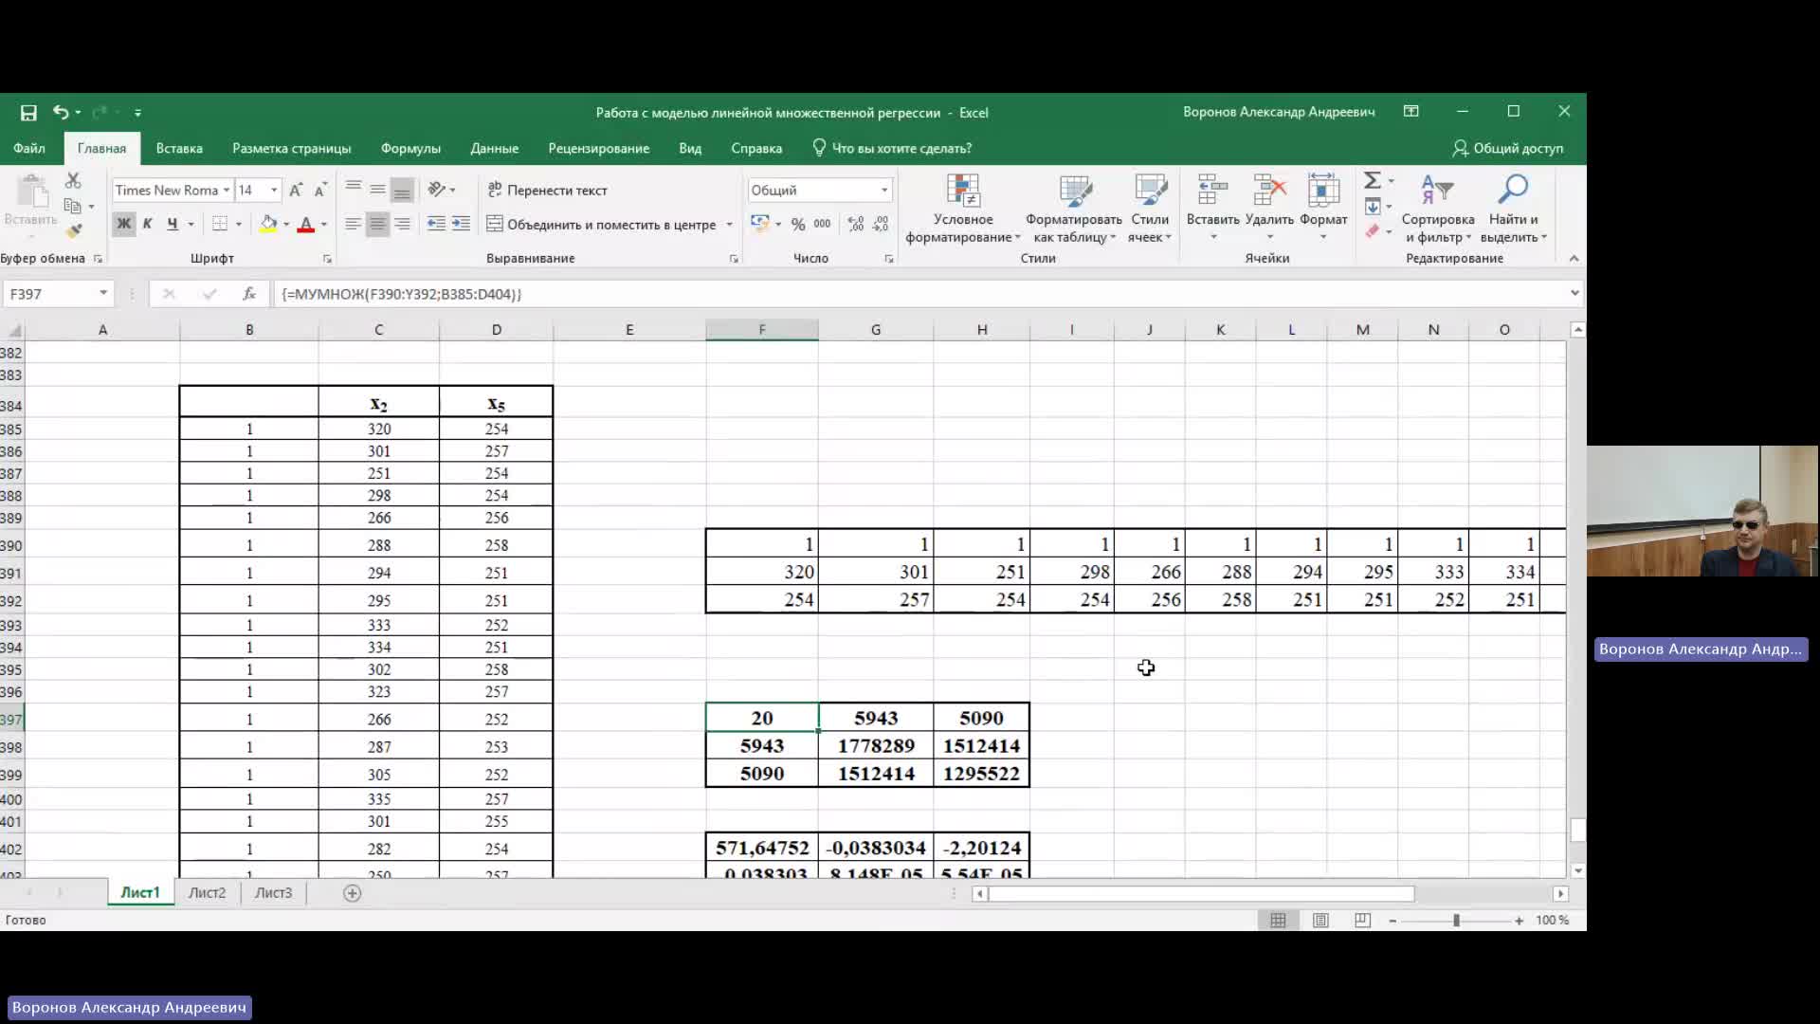Save the workbook with the floppy icon
Image resolution: width=1820 pixels, height=1024 pixels.
tap(28, 113)
